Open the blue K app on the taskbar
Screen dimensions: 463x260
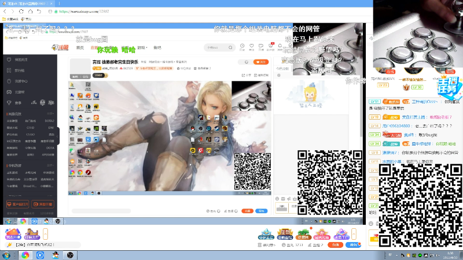click(x=40, y=255)
